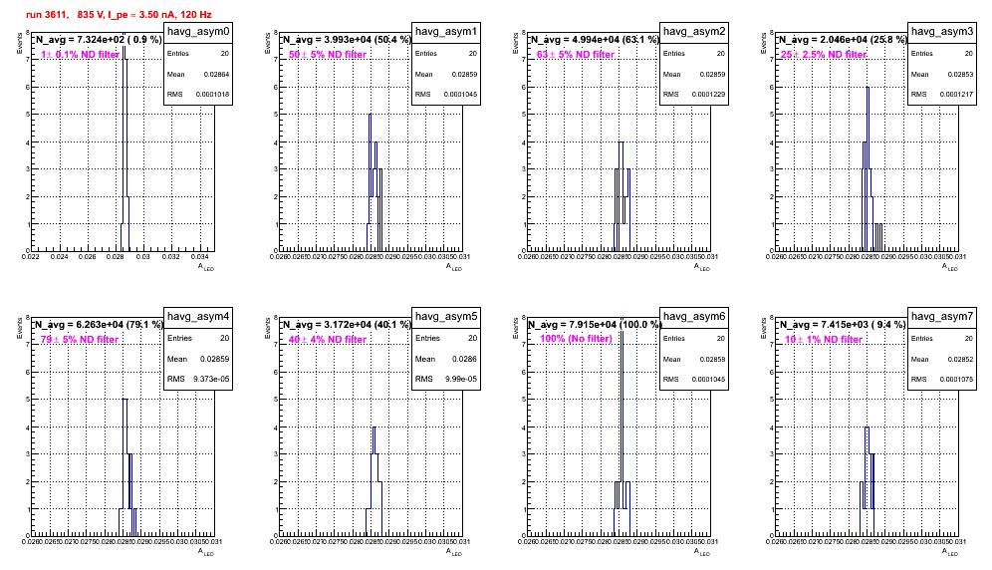Click RMS value 9.373e-05 in havg_asym4
992x570 pixels.
tap(211, 379)
